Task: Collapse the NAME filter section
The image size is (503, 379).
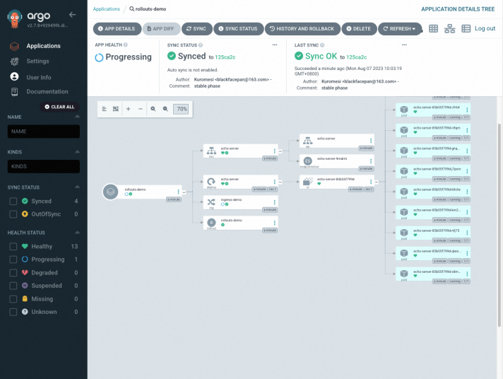Action: [x=77, y=117]
